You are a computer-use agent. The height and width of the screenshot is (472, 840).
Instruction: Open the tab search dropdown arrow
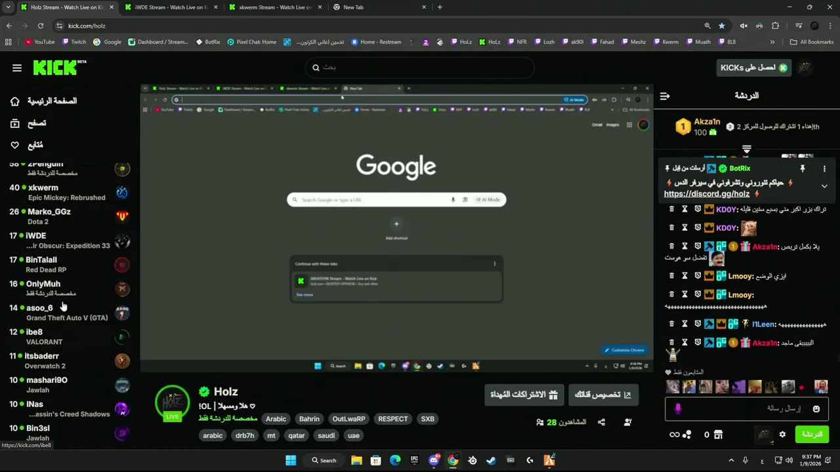pyautogui.click(x=7, y=7)
